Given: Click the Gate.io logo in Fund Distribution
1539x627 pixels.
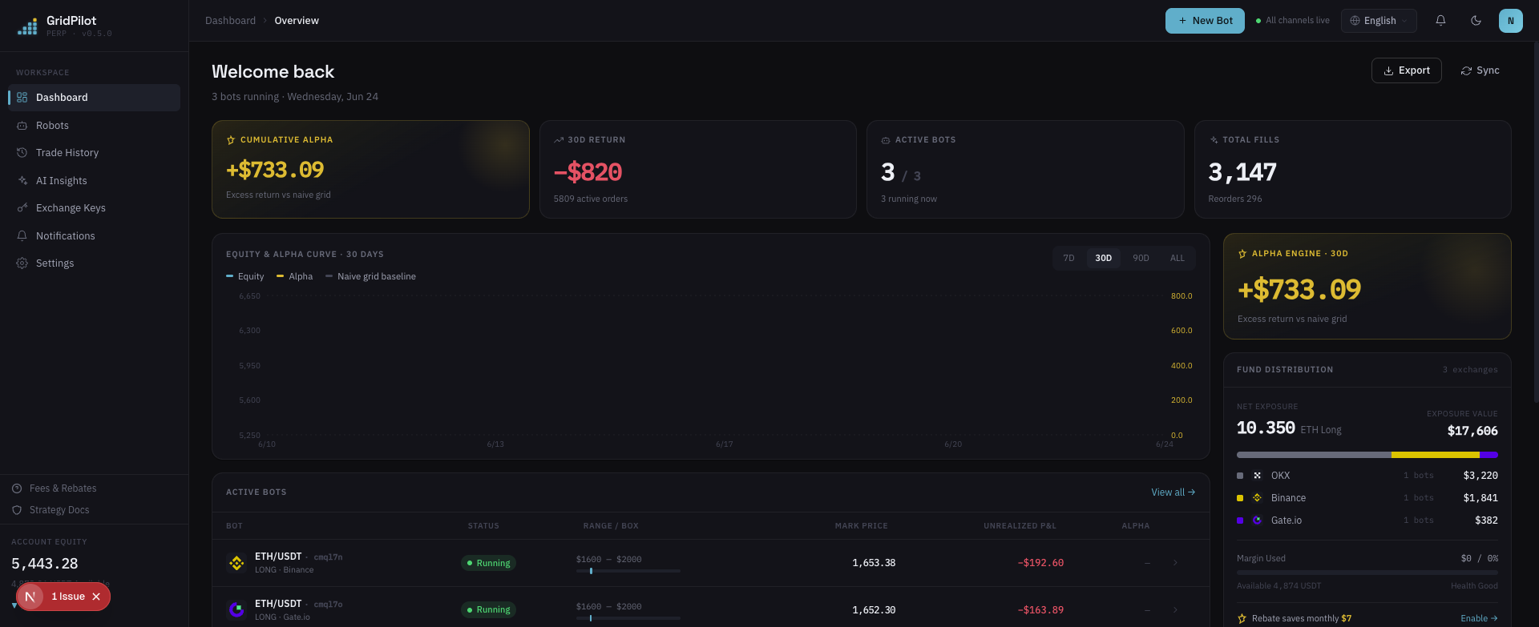Looking at the screenshot, I should pos(1257,520).
